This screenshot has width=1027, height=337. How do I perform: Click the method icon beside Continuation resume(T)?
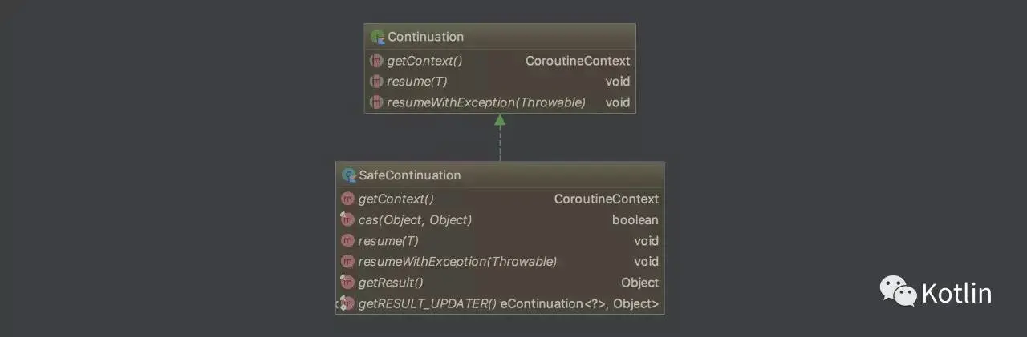(x=375, y=82)
